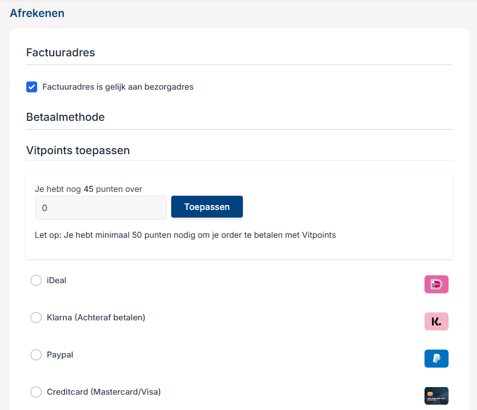Click the iDeal payment logo icon
This screenshot has width=477, height=410.
[x=436, y=284]
